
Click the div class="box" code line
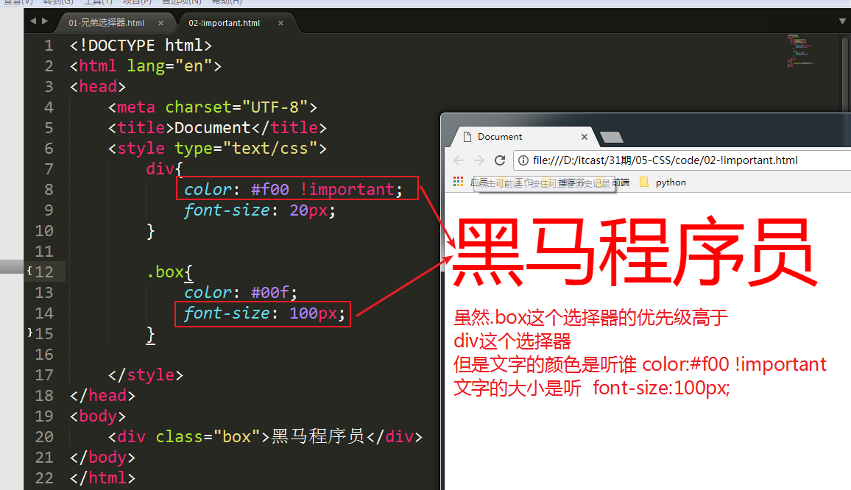(265, 437)
